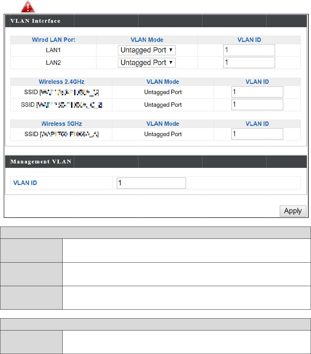311x354 pixels.
Task: Select the LAN2 port label
Action: click(x=53, y=63)
